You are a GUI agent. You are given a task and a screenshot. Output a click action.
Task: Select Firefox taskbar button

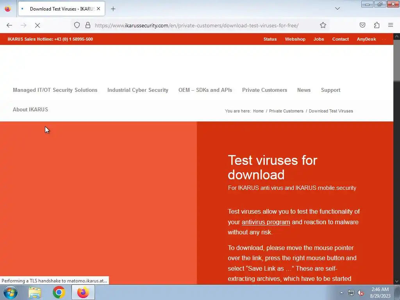tap(83, 292)
